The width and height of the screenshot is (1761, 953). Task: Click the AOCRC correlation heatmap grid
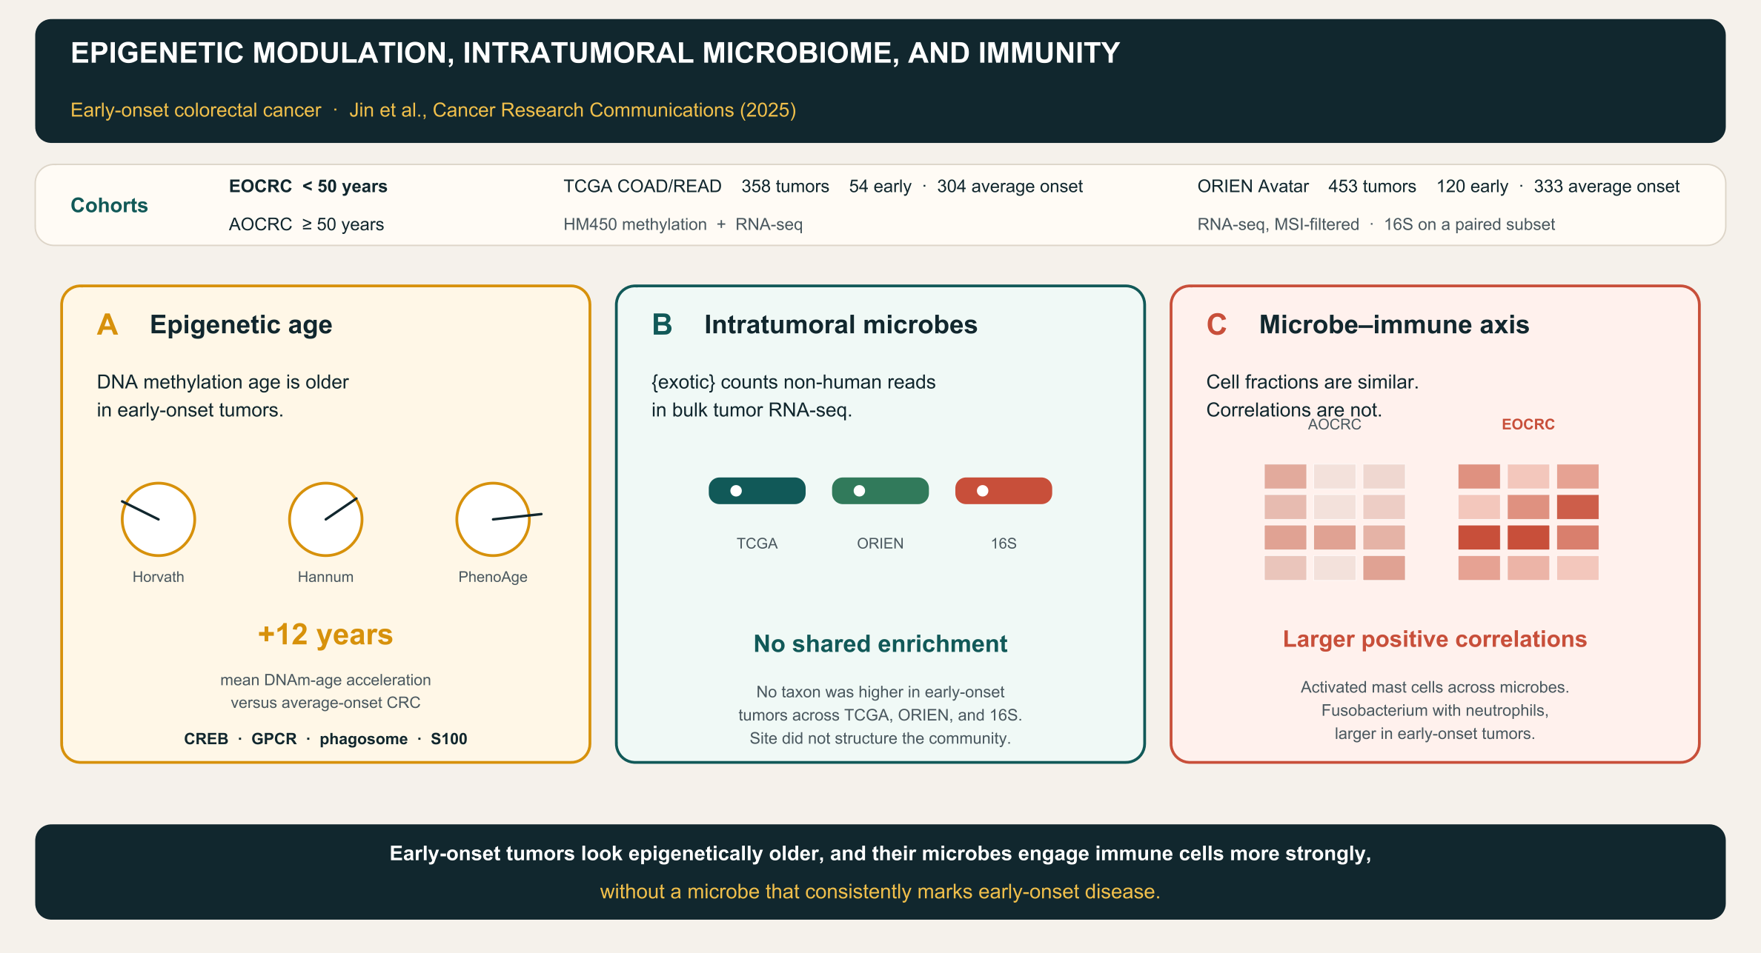[1334, 522]
